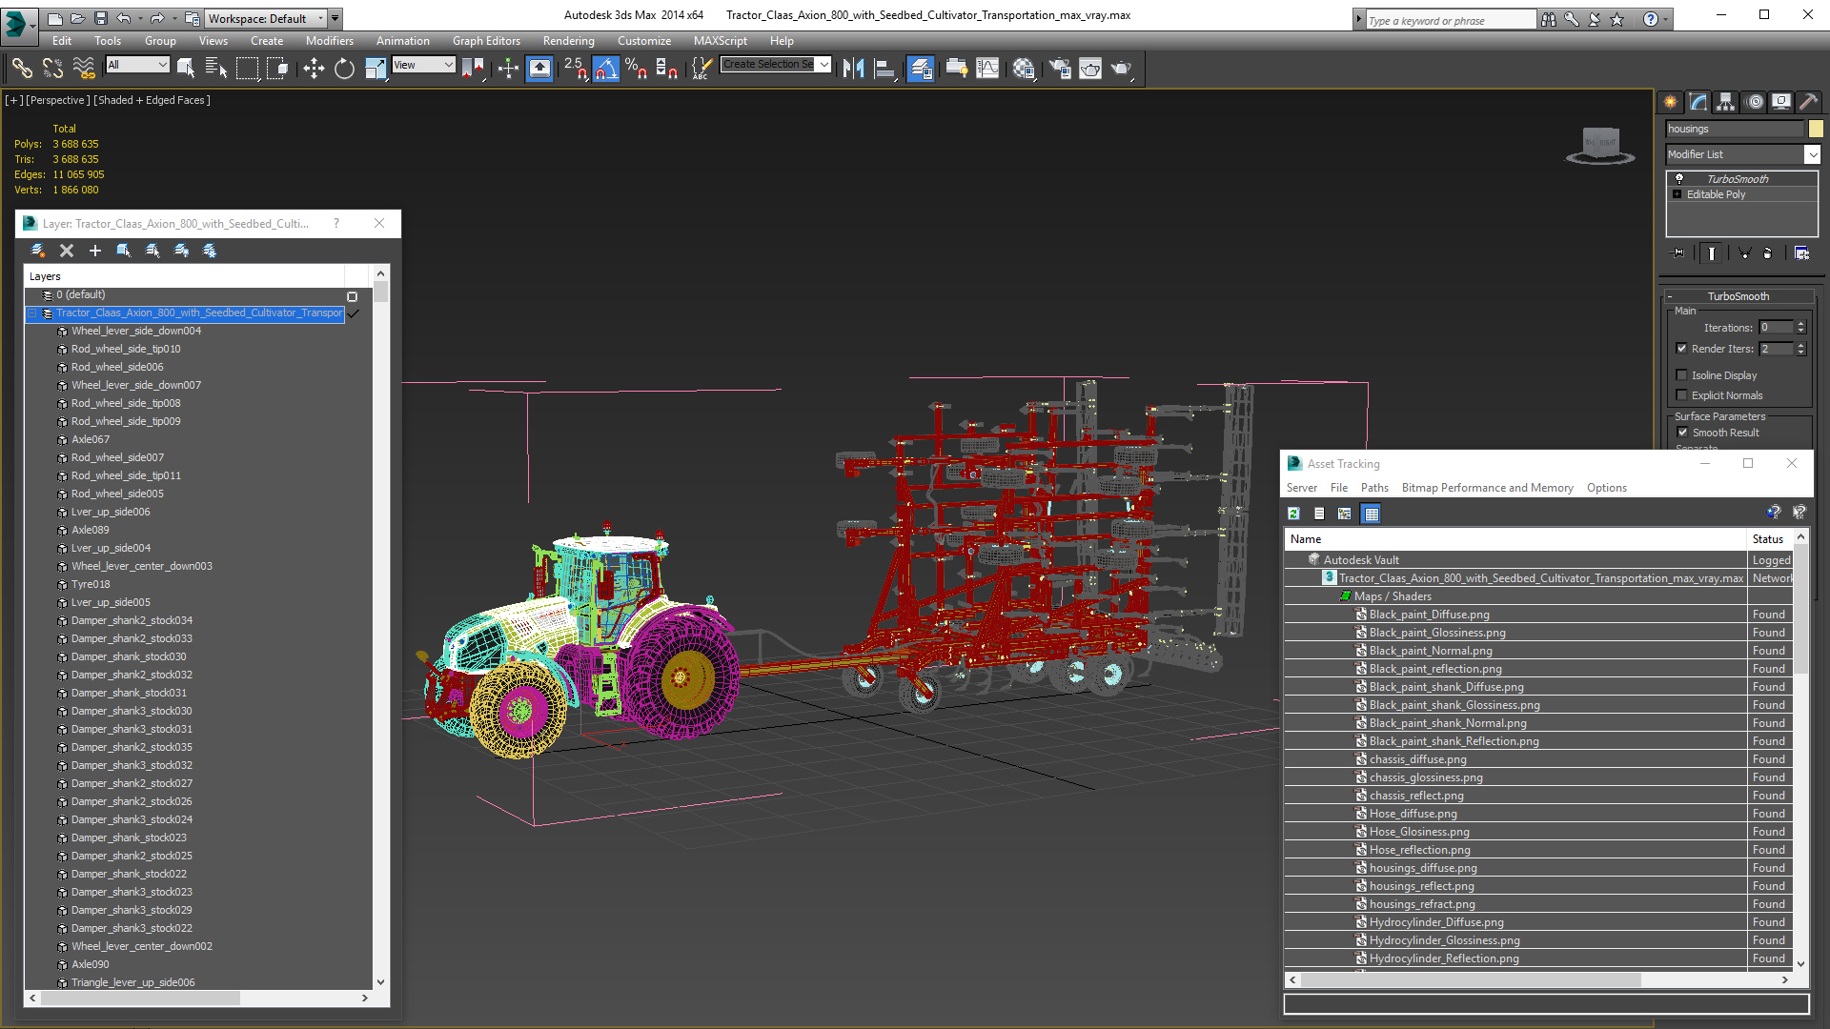Open the Curve Editor from toolbar
The height and width of the screenshot is (1029, 1830).
point(988,68)
